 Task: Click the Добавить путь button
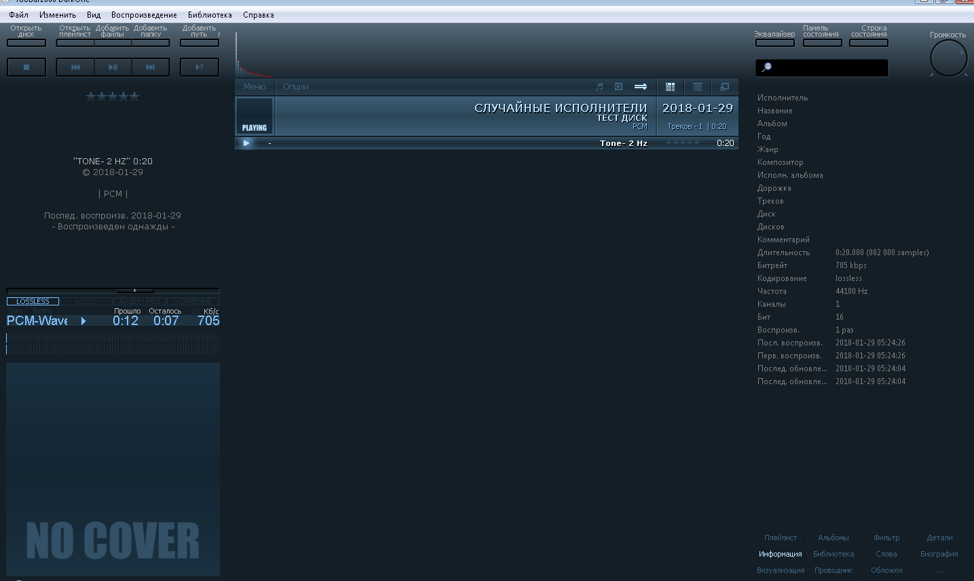200,43
